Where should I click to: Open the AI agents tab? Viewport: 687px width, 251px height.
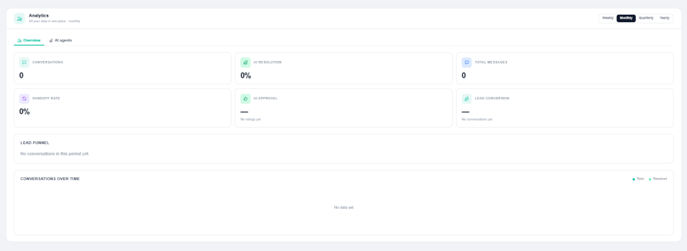click(x=60, y=40)
